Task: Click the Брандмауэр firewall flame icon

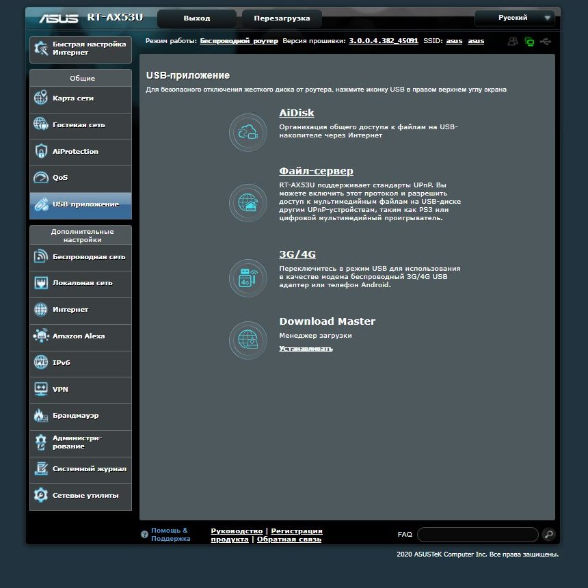Action: (x=40, y=415)
